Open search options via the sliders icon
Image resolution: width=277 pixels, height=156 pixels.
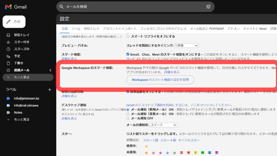[208, 6]
